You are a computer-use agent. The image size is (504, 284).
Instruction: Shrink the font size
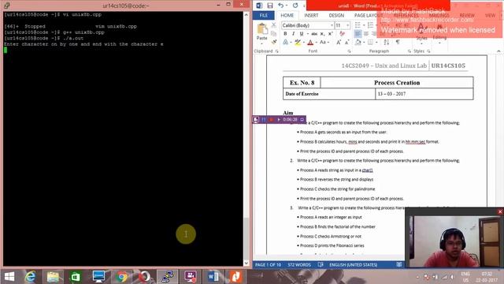pyautogui.click(x=346, y=42)
